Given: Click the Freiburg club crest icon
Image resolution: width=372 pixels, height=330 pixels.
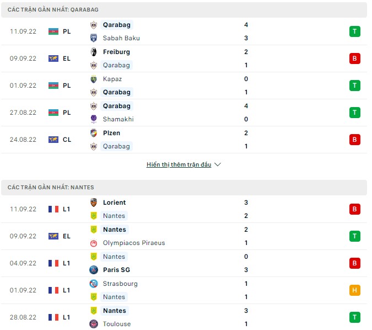Looking at the screenshot, I should (94, 52).
